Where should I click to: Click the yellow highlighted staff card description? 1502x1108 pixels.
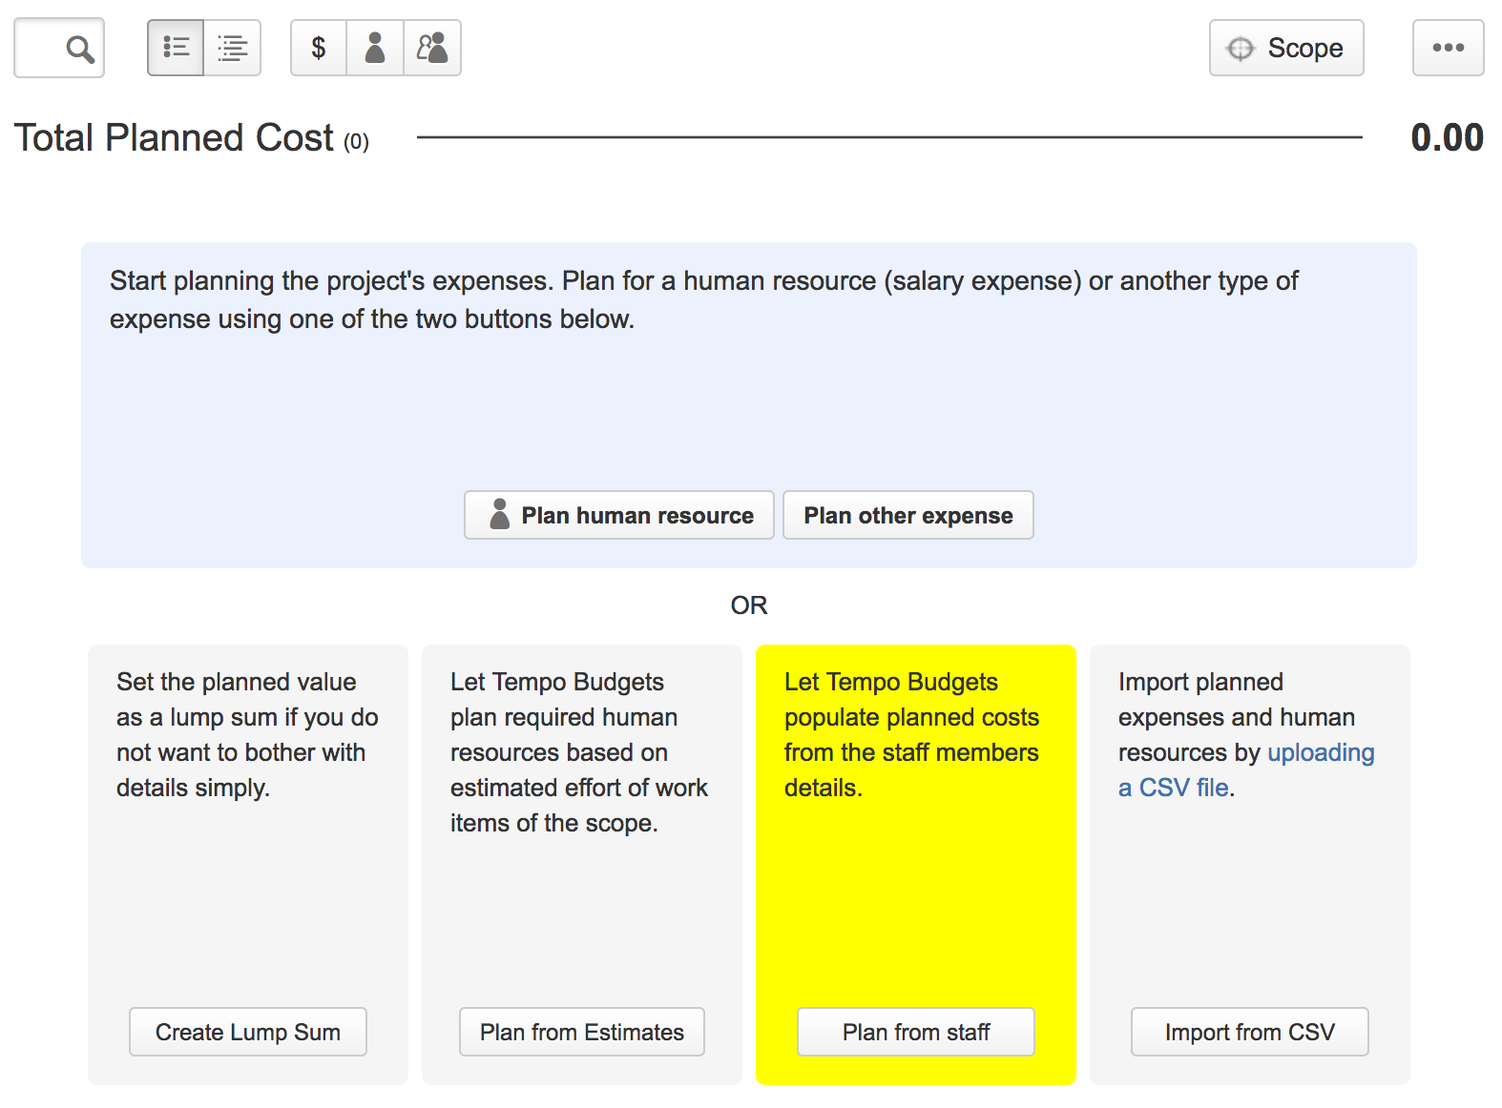(910, 734)
